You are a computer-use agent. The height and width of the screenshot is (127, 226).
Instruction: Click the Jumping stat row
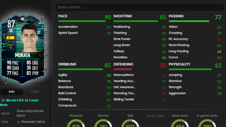pyautogui.click(x=195, y=75)
